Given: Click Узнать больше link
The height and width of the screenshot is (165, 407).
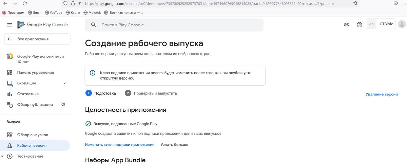Looking at the screenshot, I should pyautogui.click(x=174, y=144).
